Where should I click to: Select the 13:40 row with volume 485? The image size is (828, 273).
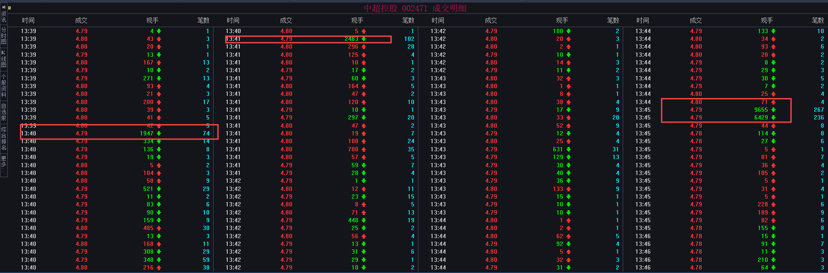tap(115, 228)
